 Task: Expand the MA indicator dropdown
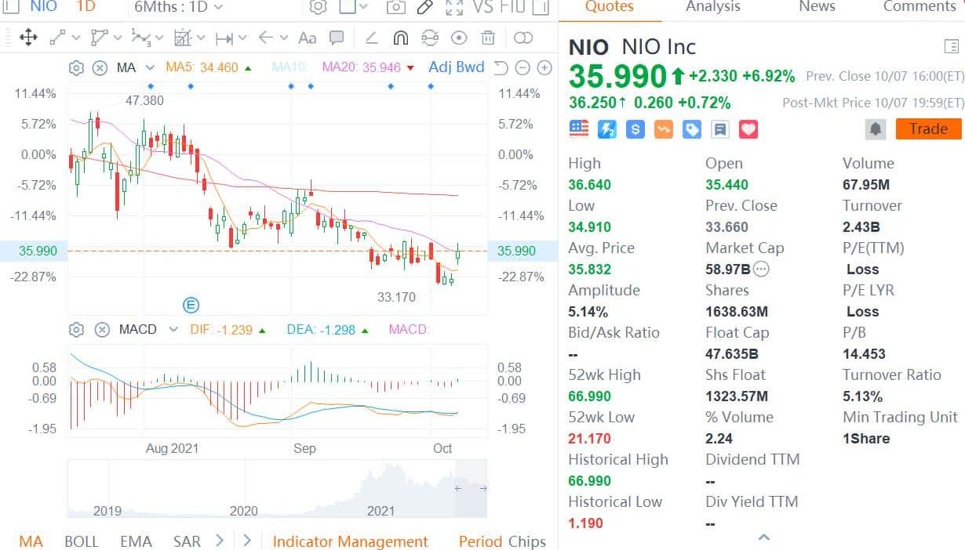[150, 68]
